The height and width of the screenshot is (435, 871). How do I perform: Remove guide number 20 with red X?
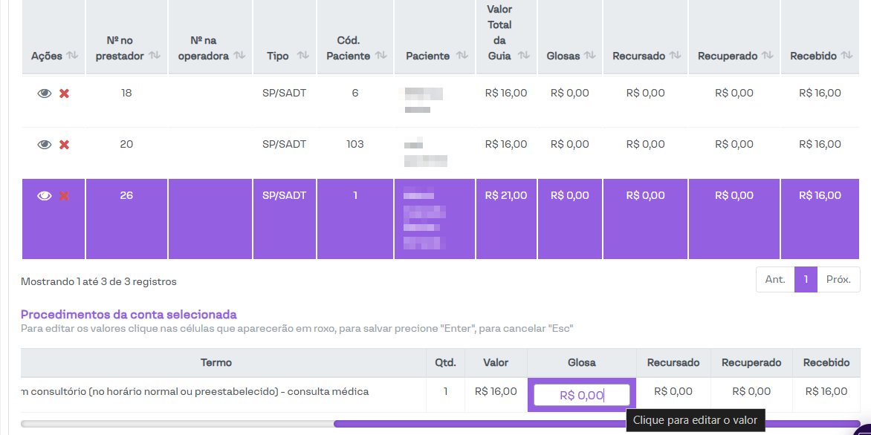pos(64,145)
